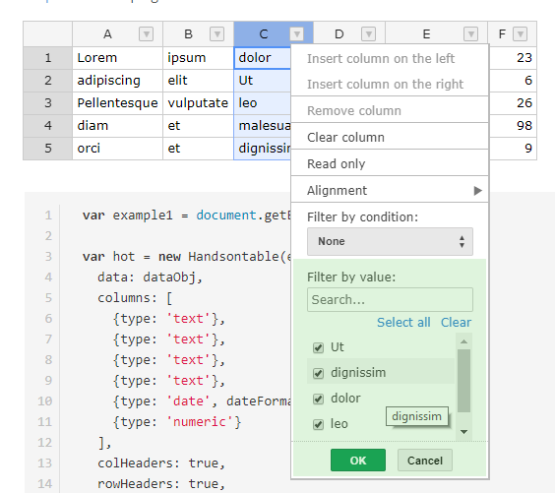The image size is (555, 493).
Task: Select the column C cell containing Ut
Action: pos(263,81)
